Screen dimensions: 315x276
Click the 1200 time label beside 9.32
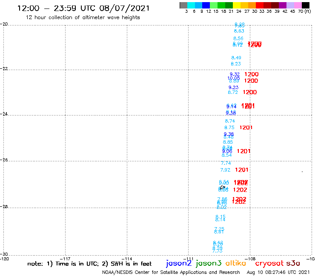click(x=252, y=74)
